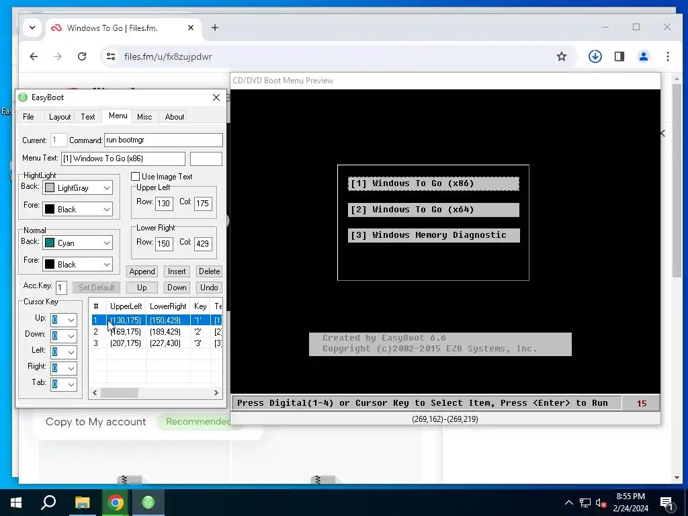Expand Normal Fore color dropdown
The width and height of the screenshot is (688, 516).
point(107,264)
